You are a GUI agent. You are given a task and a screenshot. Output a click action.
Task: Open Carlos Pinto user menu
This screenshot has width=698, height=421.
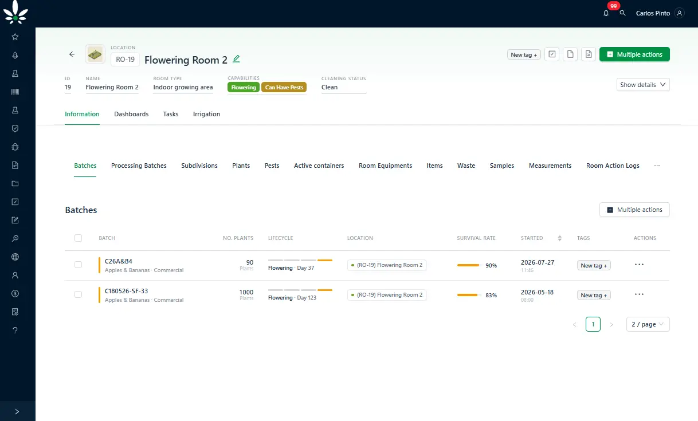click(x=660, y=13)
